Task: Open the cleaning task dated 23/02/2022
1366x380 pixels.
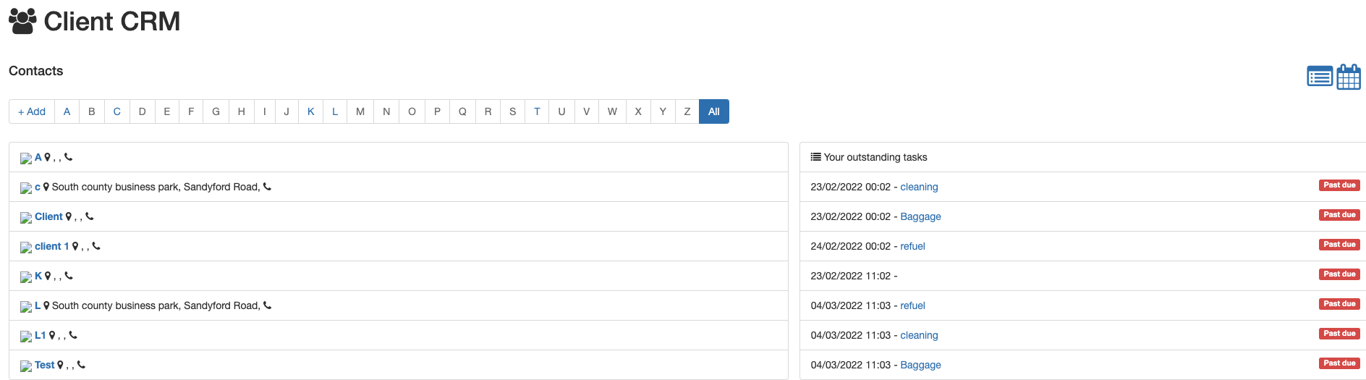Action: tap(919, 187)
